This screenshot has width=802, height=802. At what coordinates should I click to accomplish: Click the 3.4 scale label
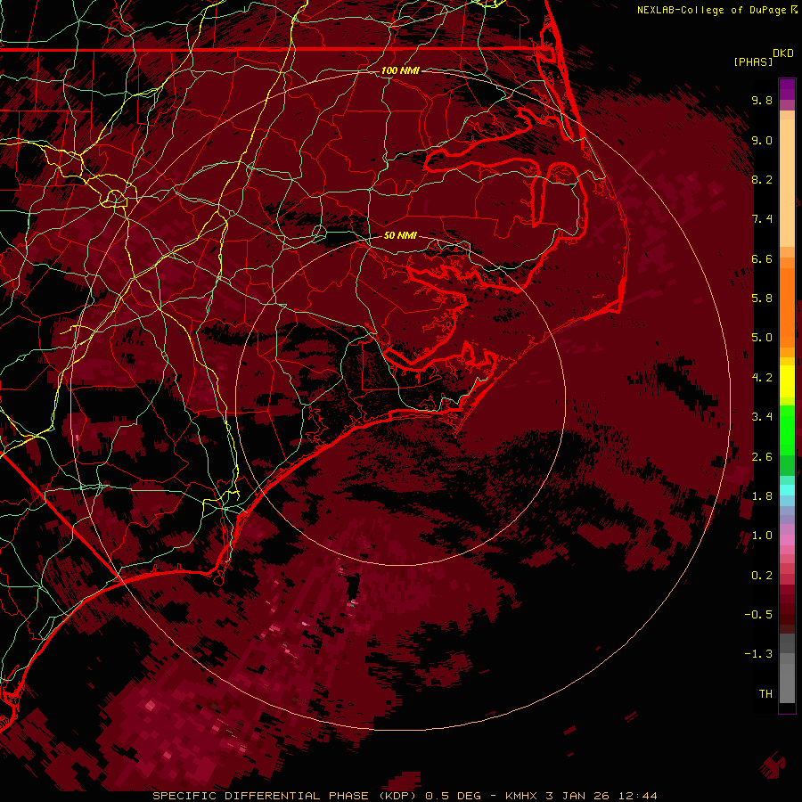762,417
